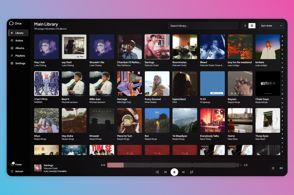Open the May I Ask album cover

point(47,47)
